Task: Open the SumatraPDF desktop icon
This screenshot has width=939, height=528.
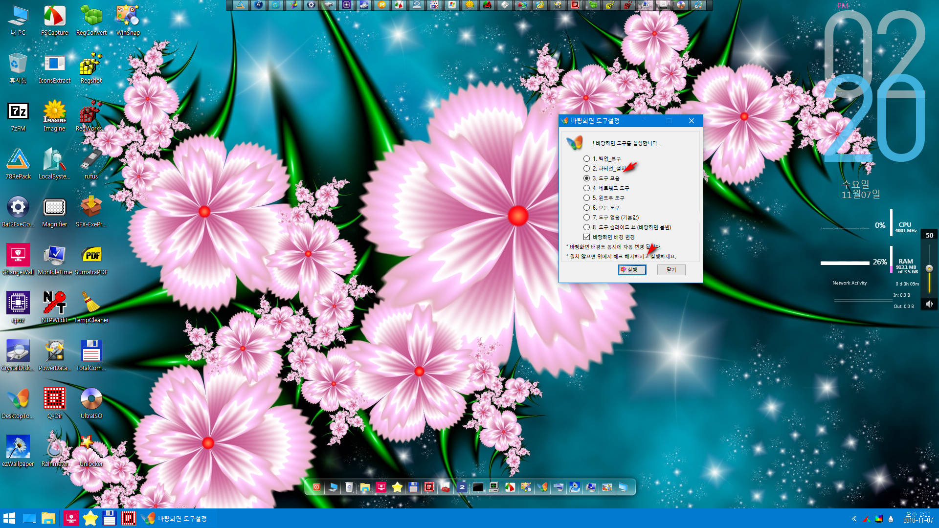Action: (91, 260)
